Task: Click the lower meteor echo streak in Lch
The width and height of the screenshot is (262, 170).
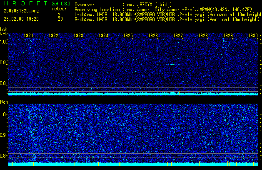Action: pyautogui.click(x=172, y=64)
